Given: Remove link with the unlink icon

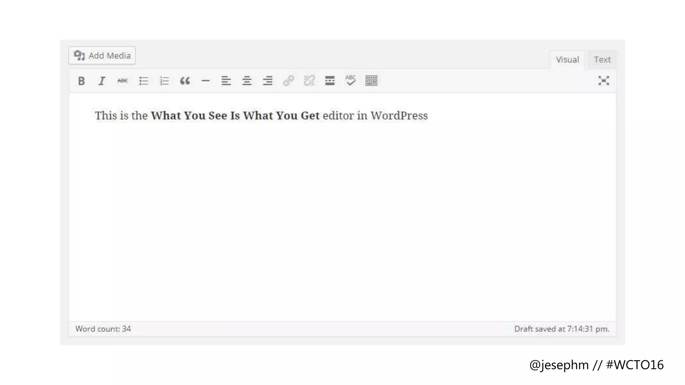Looking at the screenshot, I should pyautogui.click(x=309, y=81).
